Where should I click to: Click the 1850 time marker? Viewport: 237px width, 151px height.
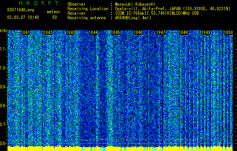228,32
